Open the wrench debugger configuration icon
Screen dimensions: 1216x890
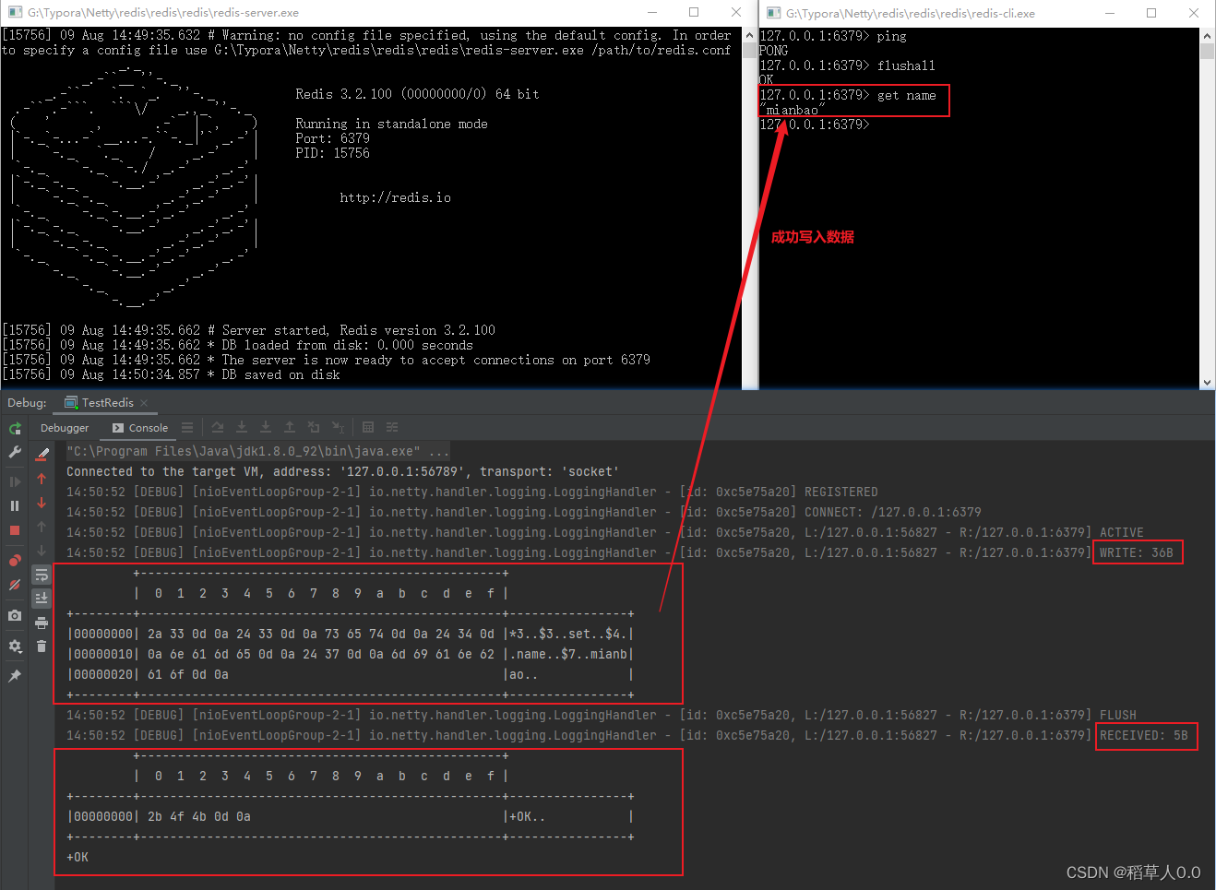tap(15, 452)
